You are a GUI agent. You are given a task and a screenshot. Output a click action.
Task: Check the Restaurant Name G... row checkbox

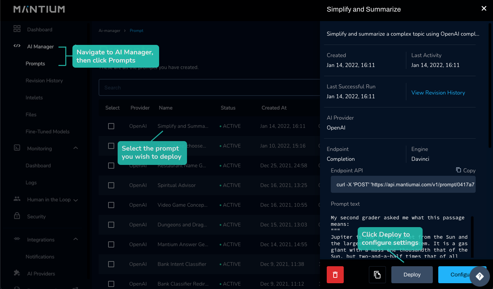[111, 166]
